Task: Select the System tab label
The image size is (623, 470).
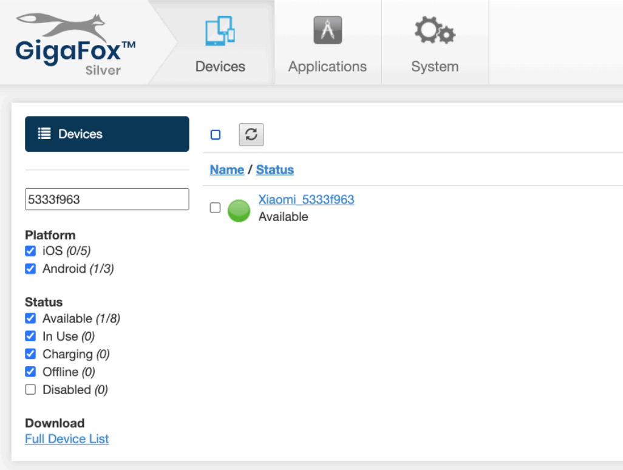Action: (x=435, y=66)
